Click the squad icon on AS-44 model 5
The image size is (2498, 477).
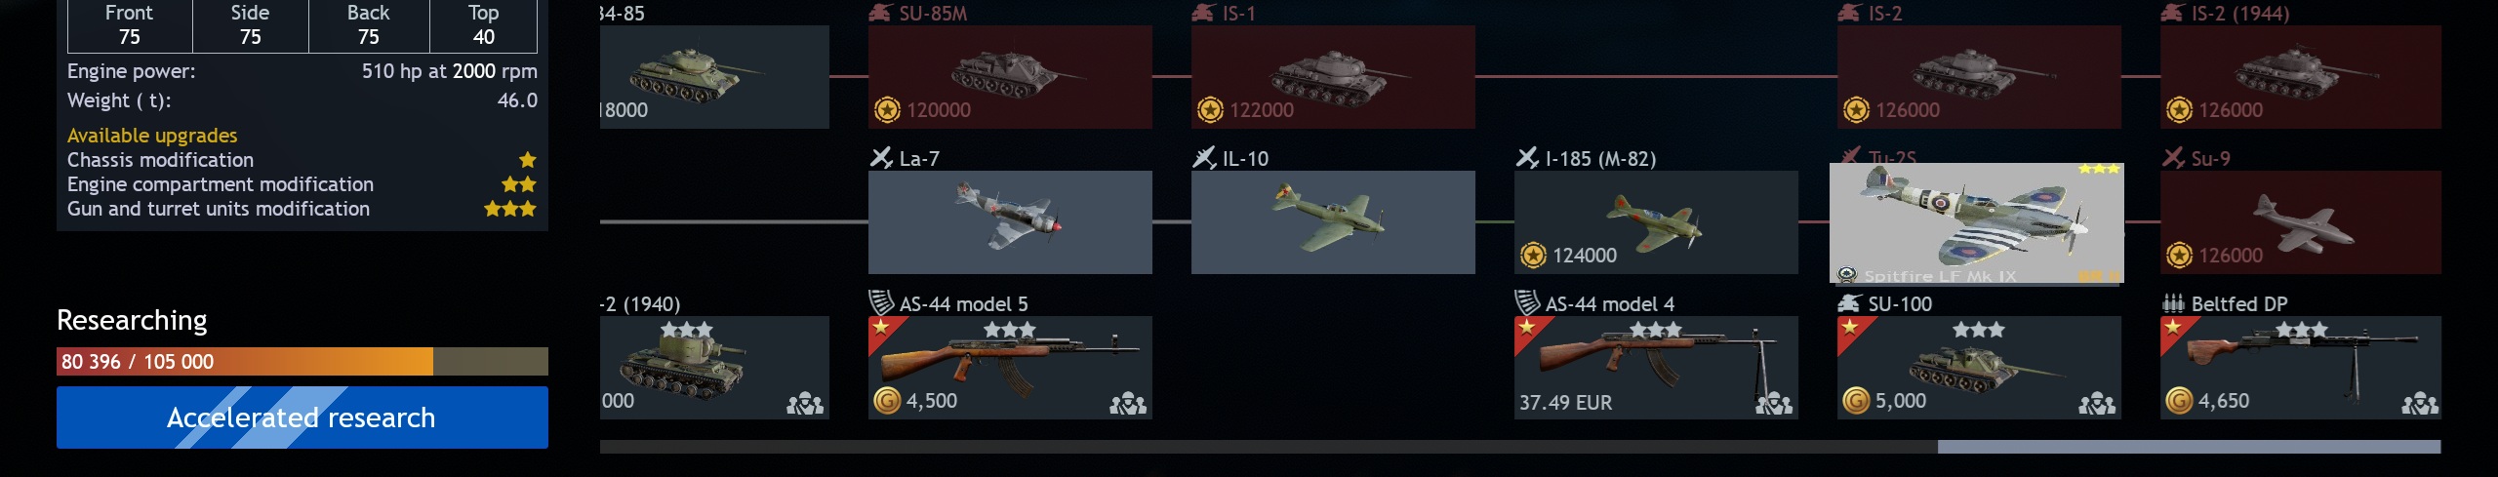coord(1128,404)
